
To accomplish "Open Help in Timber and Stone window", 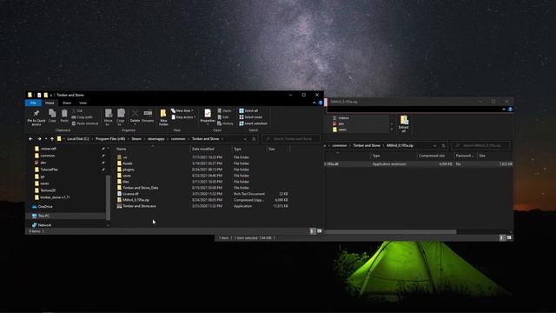I will click(321, 103).
